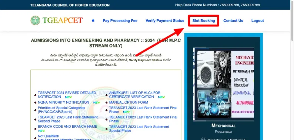Image resolution: width=294 pixels, height=140 pixels.
Task: Log out using the Logout link
Action: click(257, 21)
